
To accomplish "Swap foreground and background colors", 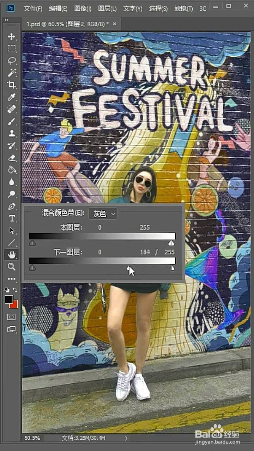I will click(x=15, y=290).
